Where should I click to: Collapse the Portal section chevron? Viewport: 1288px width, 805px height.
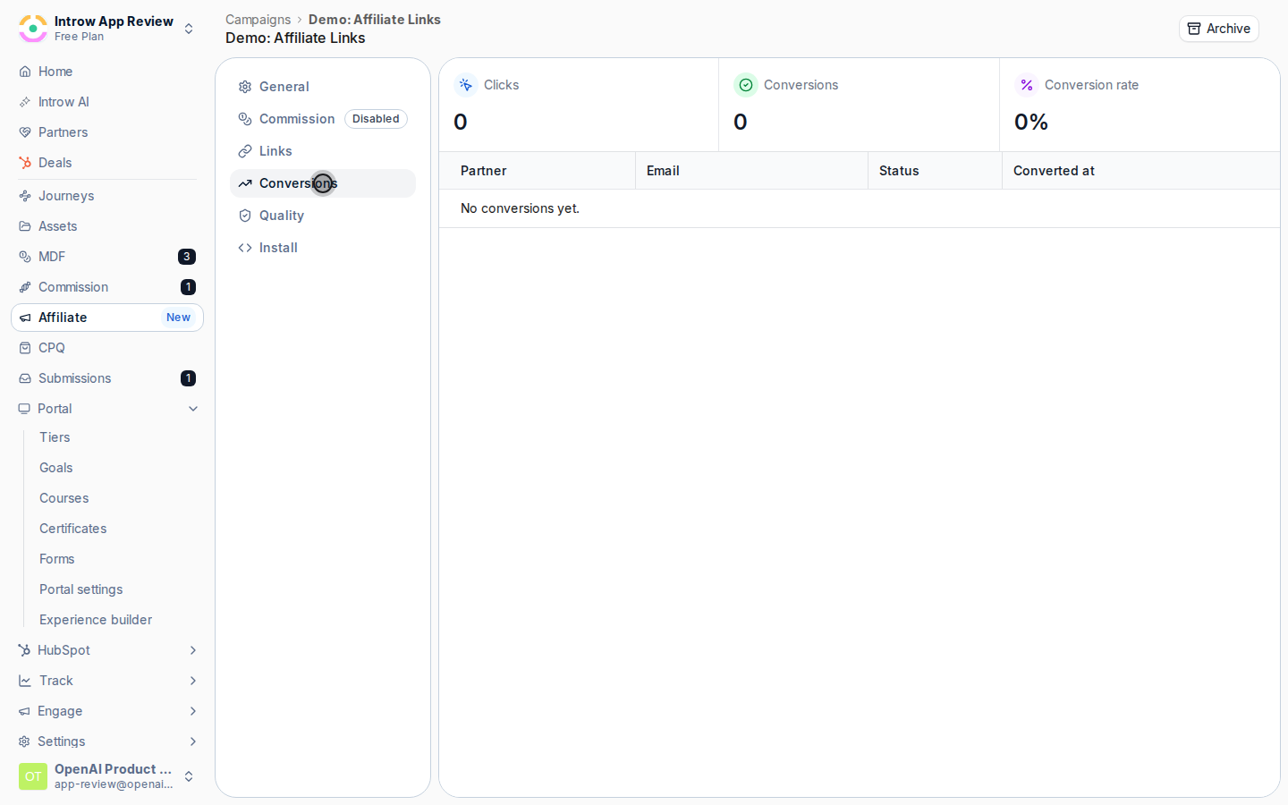point(193,409)
